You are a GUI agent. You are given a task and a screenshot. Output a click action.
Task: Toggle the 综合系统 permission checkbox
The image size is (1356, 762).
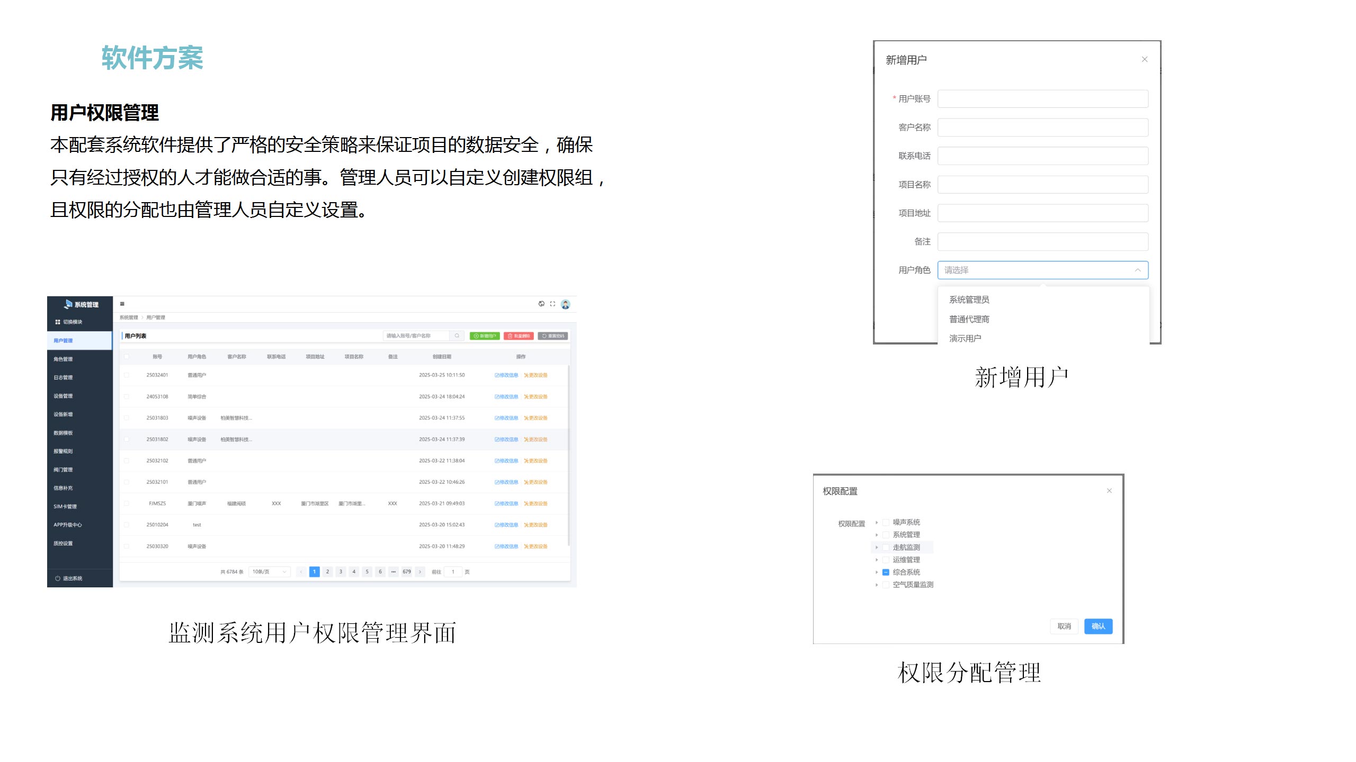[886, 572]
